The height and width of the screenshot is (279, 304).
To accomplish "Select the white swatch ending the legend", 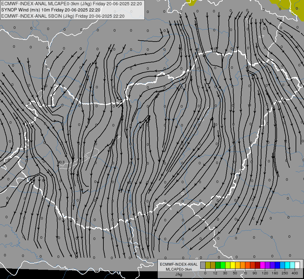I will 297,265.
